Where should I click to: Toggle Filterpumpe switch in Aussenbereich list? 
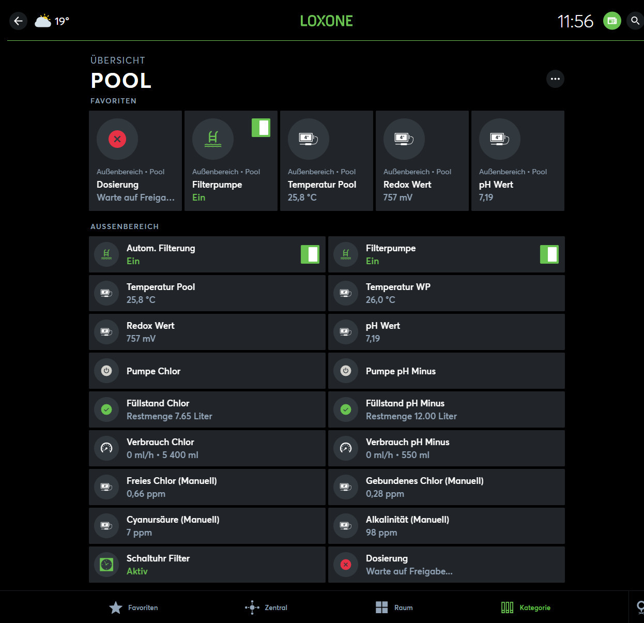pos(549,254)
